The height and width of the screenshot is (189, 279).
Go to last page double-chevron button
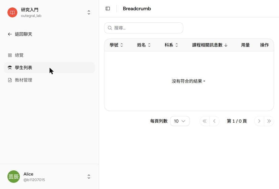269,121
